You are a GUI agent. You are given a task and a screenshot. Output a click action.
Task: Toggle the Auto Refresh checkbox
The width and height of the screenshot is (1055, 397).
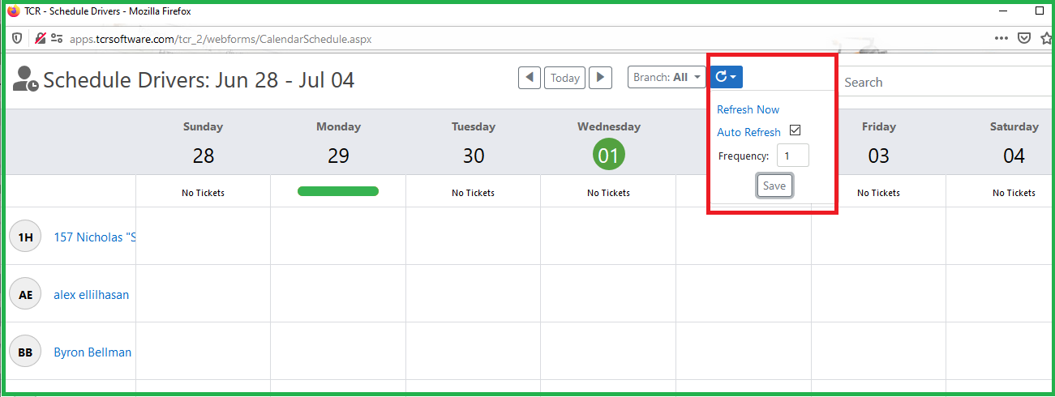[x=795, y=130]
